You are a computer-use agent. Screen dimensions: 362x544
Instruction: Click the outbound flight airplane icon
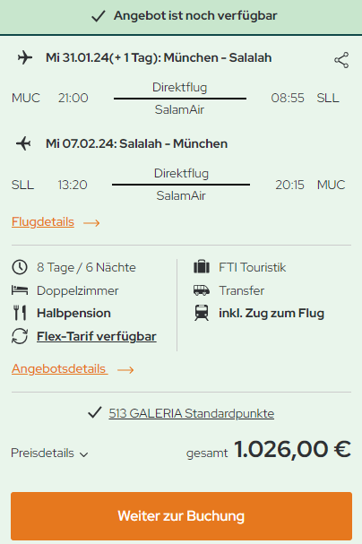tap(25, 57)
